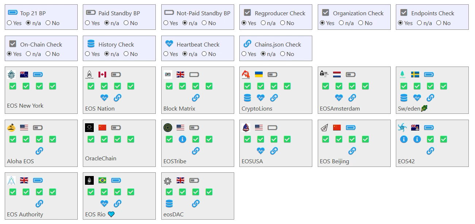Click EOS Authority chains.json link icon
The height and width of the screenshot is (224, 475).
pyautogui.click(x=39, y=204)
